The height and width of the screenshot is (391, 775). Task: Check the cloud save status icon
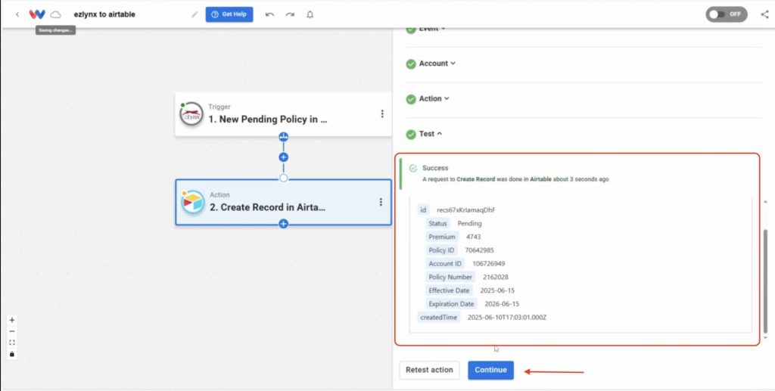click(56, 14)
